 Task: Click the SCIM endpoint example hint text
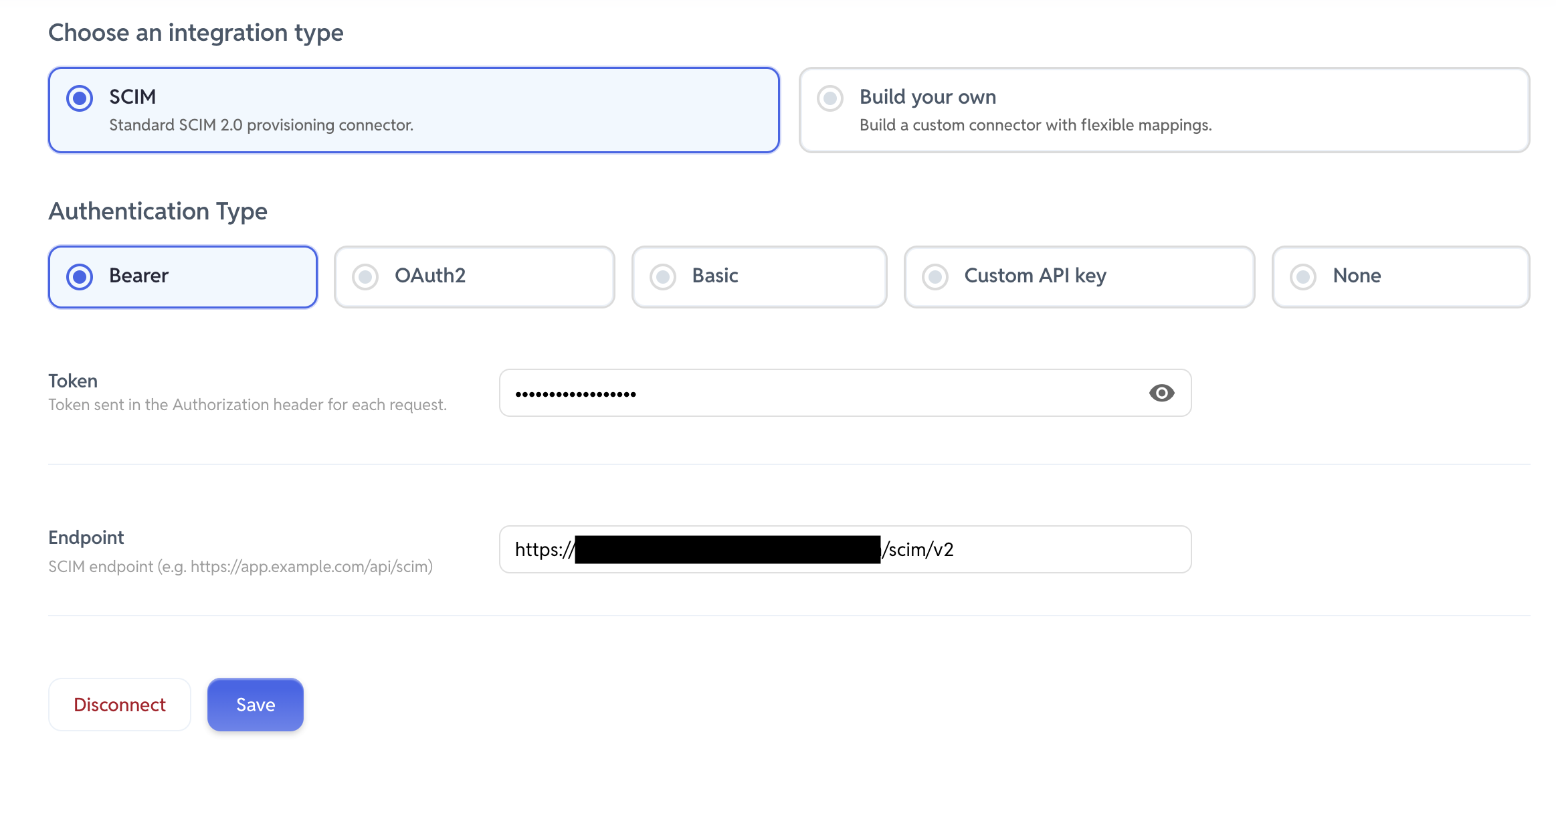coord(240,567)
